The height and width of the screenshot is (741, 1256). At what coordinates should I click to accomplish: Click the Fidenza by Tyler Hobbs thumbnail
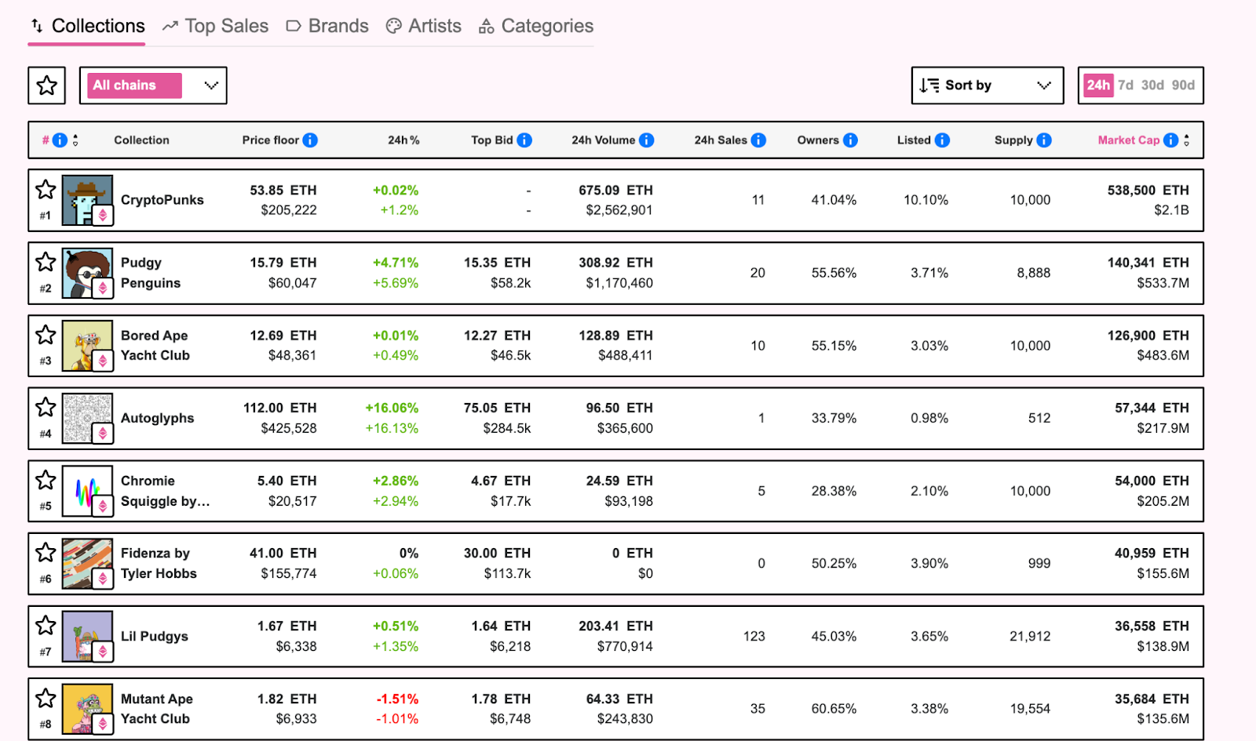86,563
